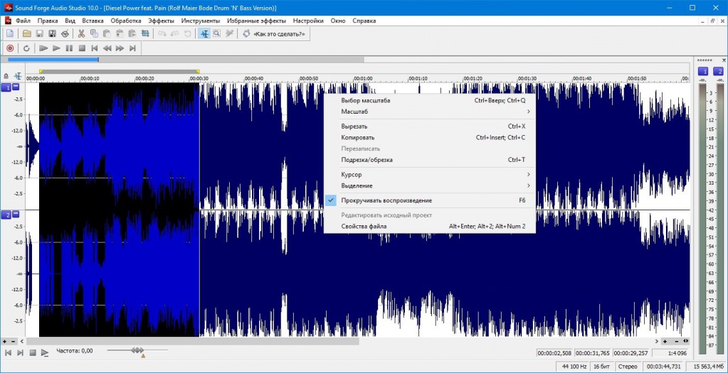Click Go to Start in transport toolbar
The height and width of the screenshot is (373, 728).
(x=94, y=48)
